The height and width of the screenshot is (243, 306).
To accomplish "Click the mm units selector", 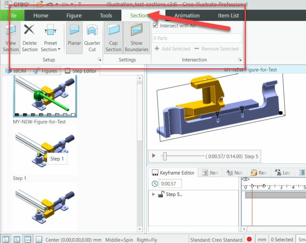I will (x=262, y=240).
